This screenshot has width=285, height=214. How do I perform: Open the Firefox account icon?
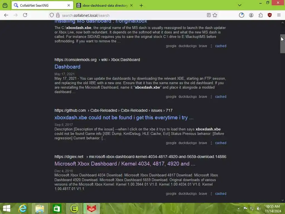click(x=251, y=15)
